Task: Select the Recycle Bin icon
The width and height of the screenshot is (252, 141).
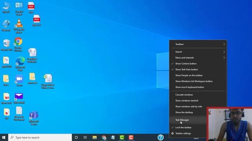Action: [x=7, y=45]
